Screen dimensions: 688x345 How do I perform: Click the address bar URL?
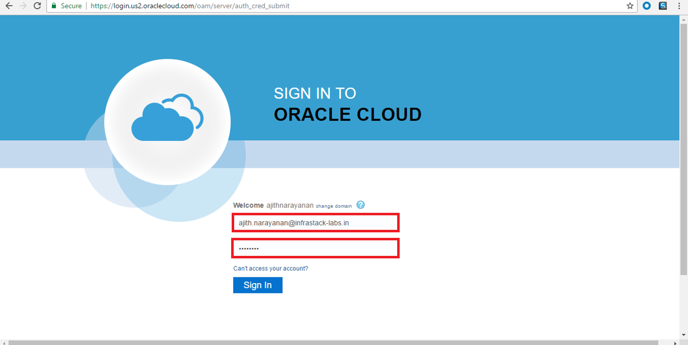[x=190, y=6]
